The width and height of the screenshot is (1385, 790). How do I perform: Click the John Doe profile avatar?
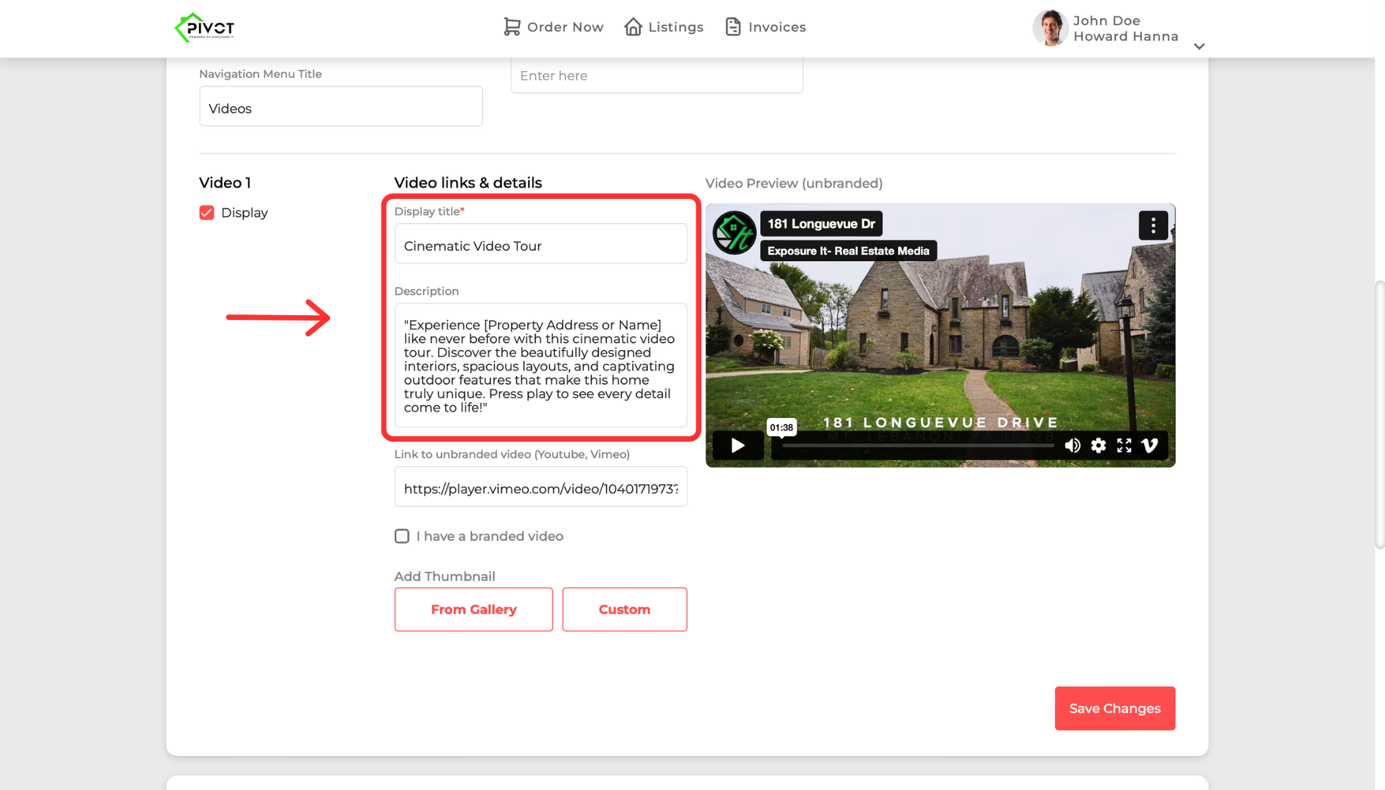coord(1050,28)
